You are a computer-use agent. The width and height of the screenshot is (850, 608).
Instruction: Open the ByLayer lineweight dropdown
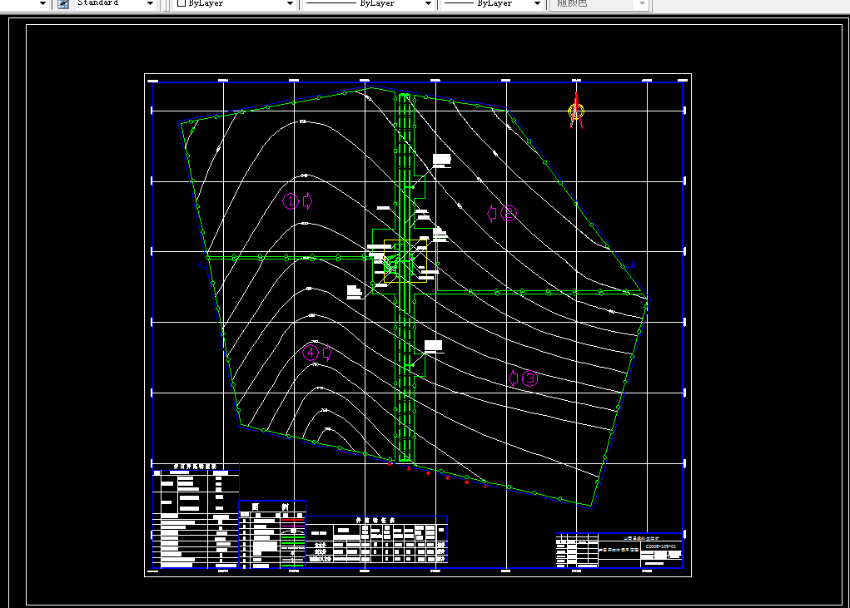[537, 4]
